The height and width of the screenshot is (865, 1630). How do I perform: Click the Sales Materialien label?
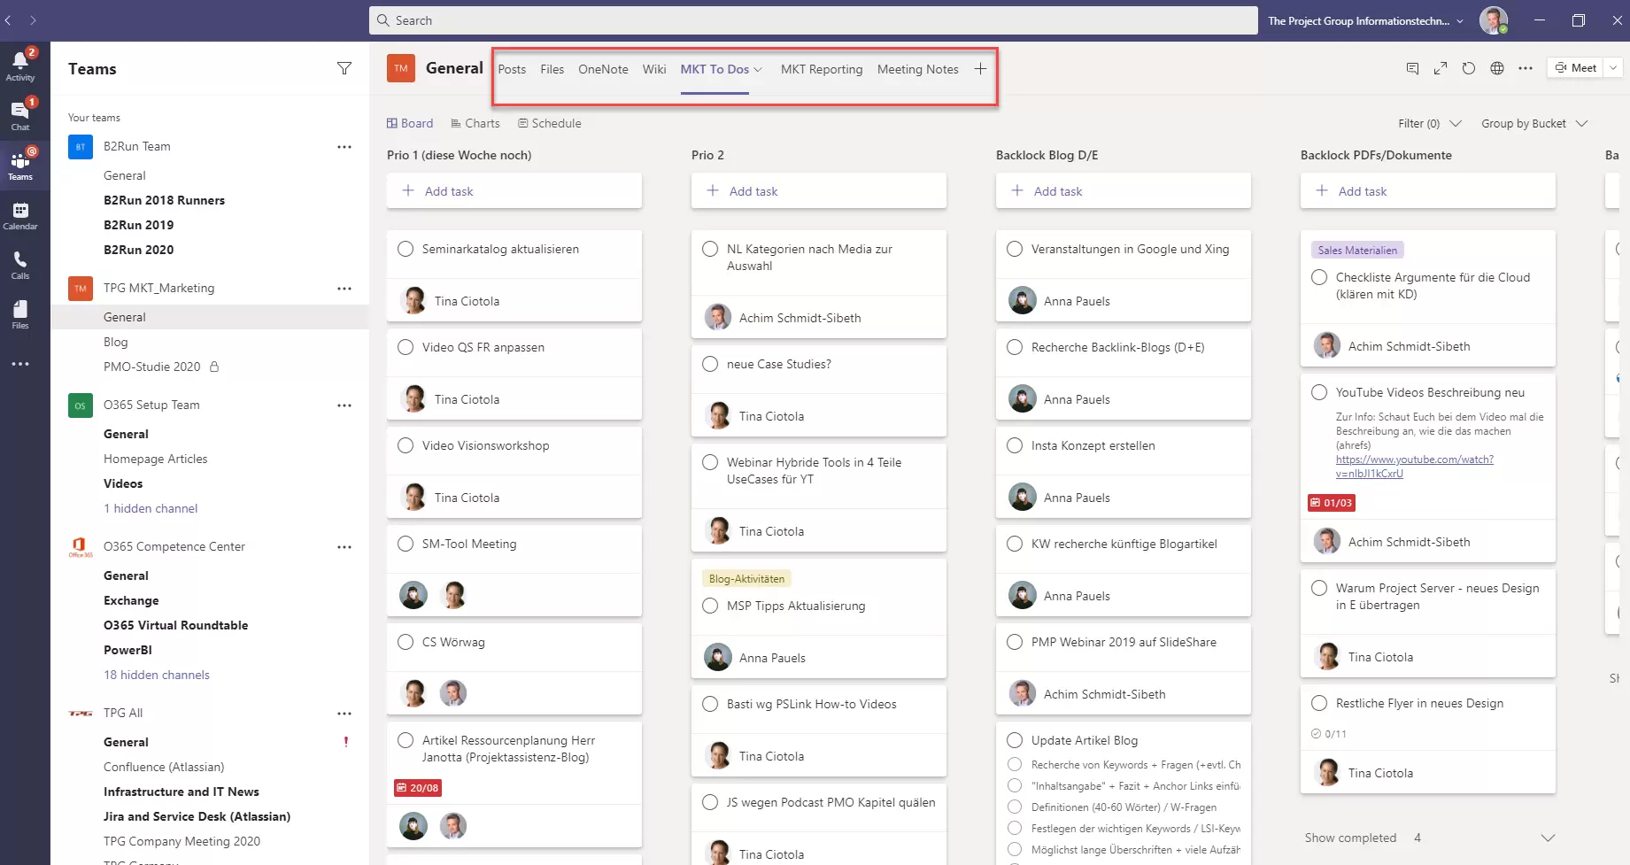1357,251
